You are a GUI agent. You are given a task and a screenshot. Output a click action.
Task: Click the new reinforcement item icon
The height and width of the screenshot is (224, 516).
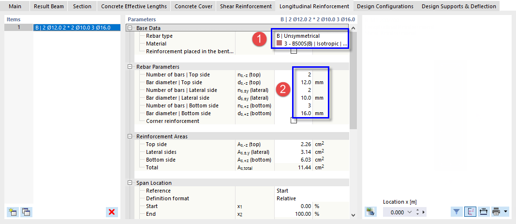13,212
